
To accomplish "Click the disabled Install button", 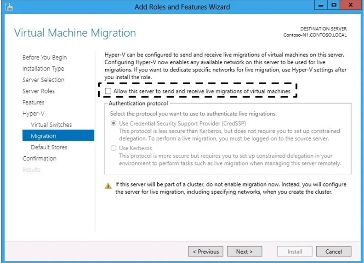I will 295,252.
